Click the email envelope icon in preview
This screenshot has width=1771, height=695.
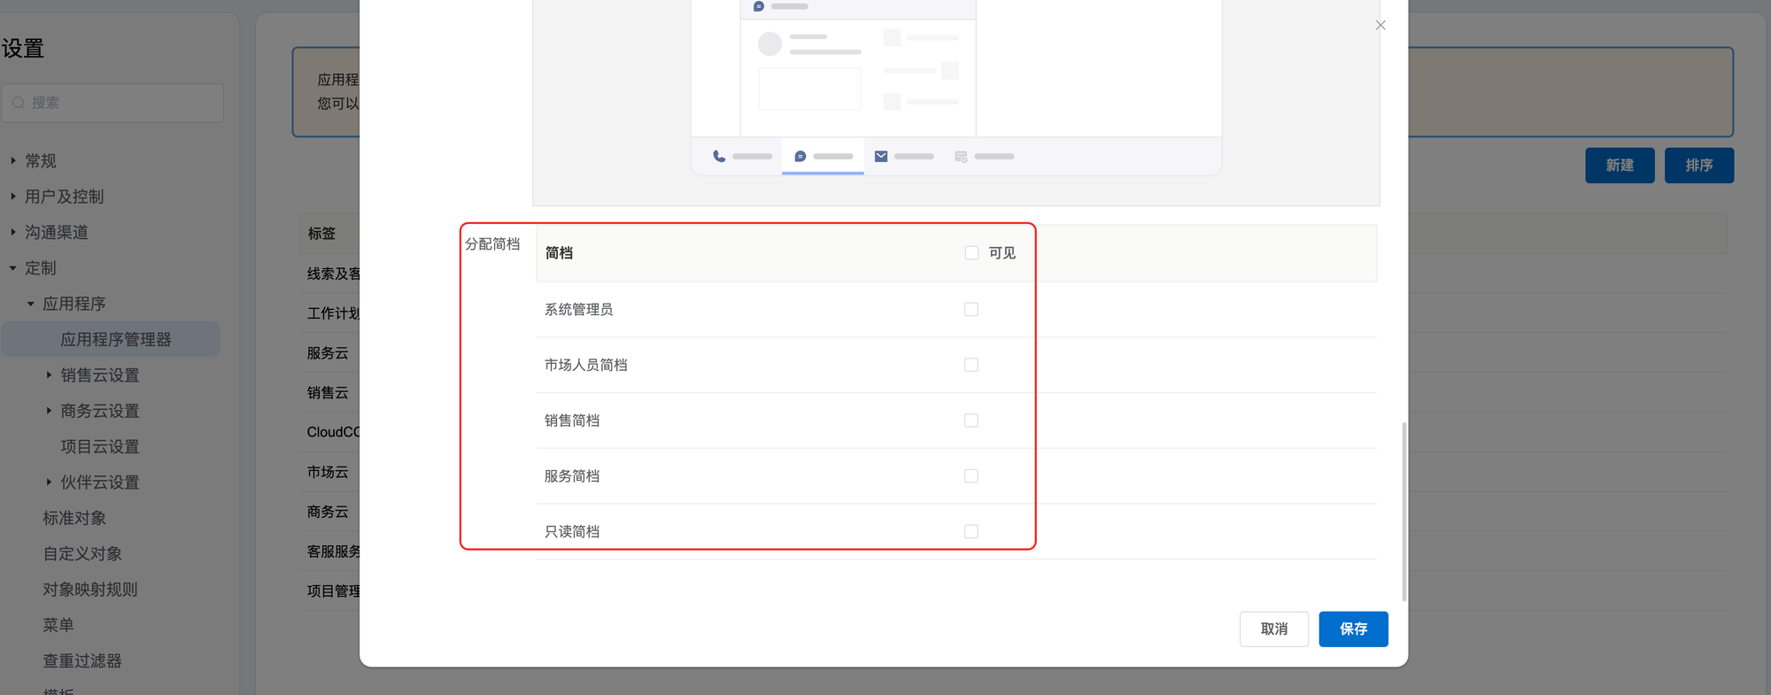point(881,157)
